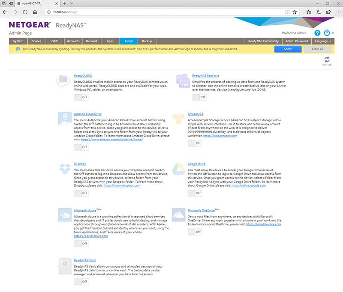Turn on the Google Drive switch
Viewport: 343px width, 292px height.
coord(195,193)
